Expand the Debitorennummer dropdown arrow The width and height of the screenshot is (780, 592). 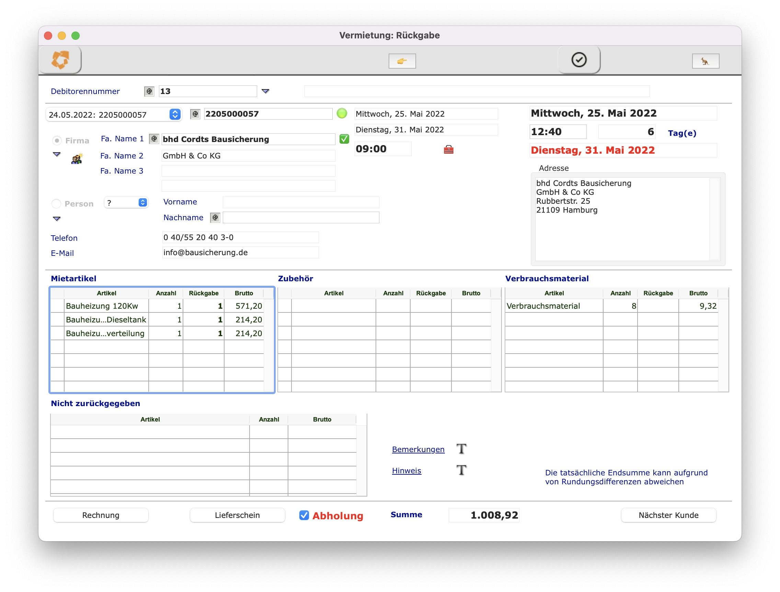pyautogui.click(x=265, y=91)
